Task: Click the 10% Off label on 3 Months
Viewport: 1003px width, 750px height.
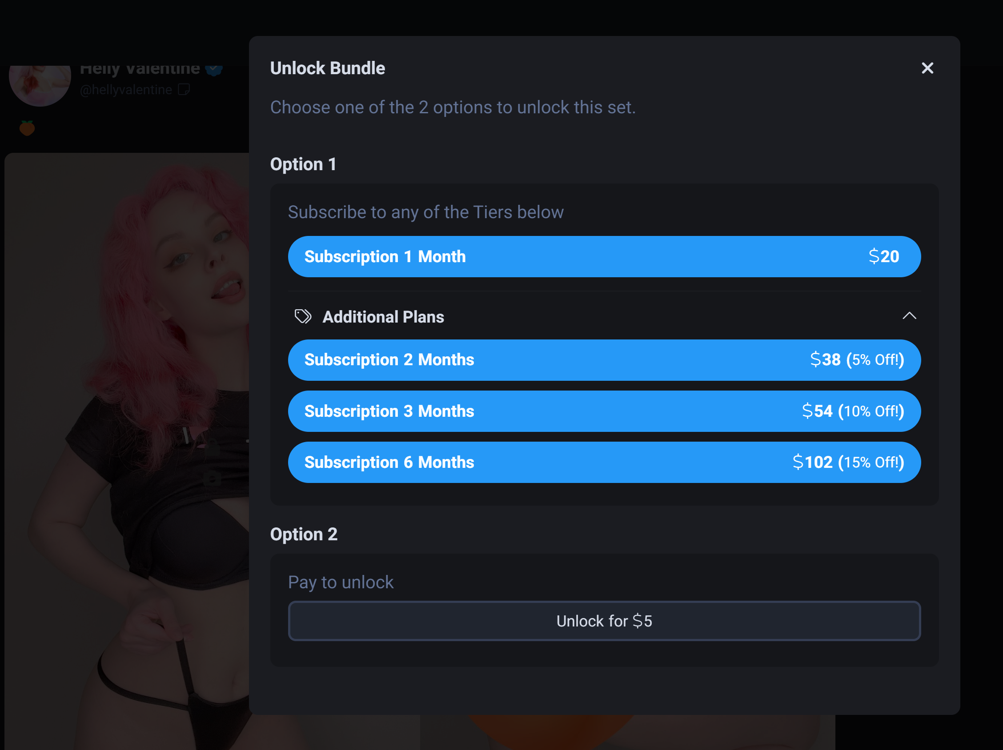Action: point(871,411)
